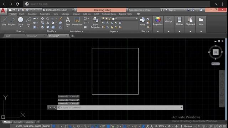Screen dimensions: 228x128
Task: Click the keyword search field
Action: [144, 10]
